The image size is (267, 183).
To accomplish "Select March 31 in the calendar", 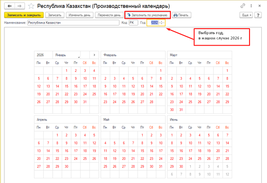I will pyautogui.click(x=181, y=110).
